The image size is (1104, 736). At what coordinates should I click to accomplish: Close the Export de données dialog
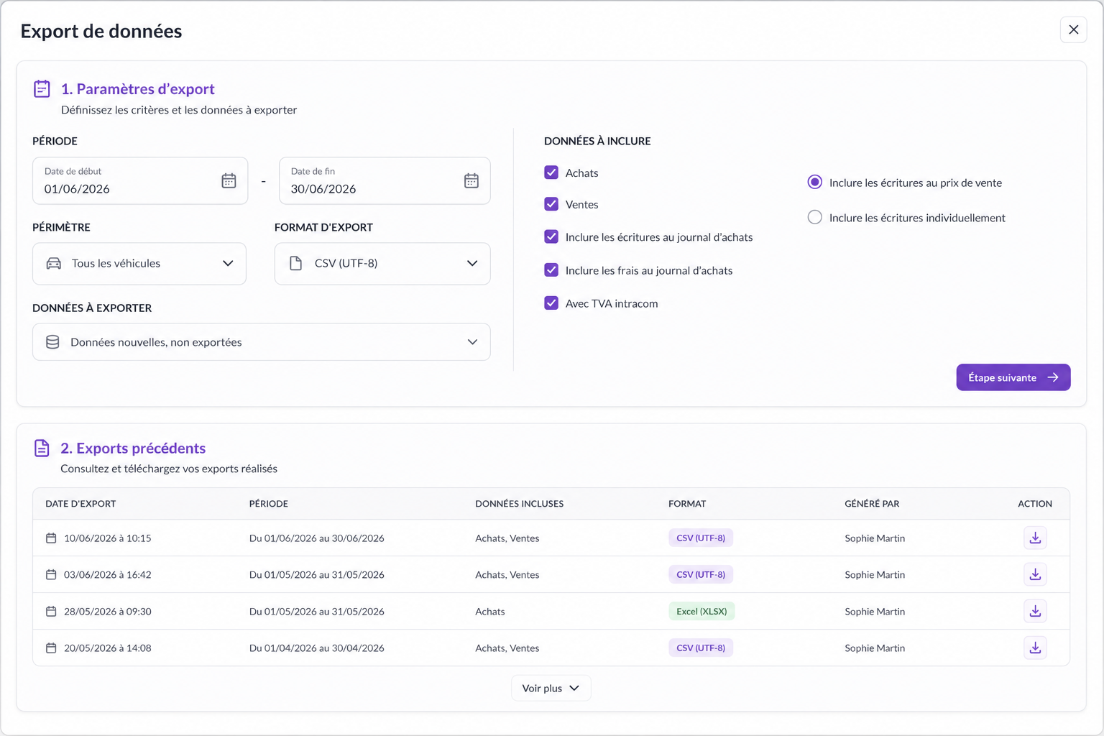point(1073,29)
